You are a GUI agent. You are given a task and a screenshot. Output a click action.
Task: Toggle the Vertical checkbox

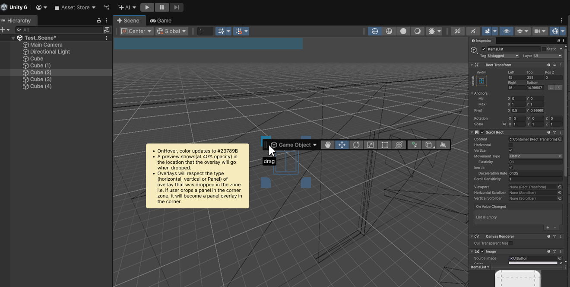pos(511,150)
